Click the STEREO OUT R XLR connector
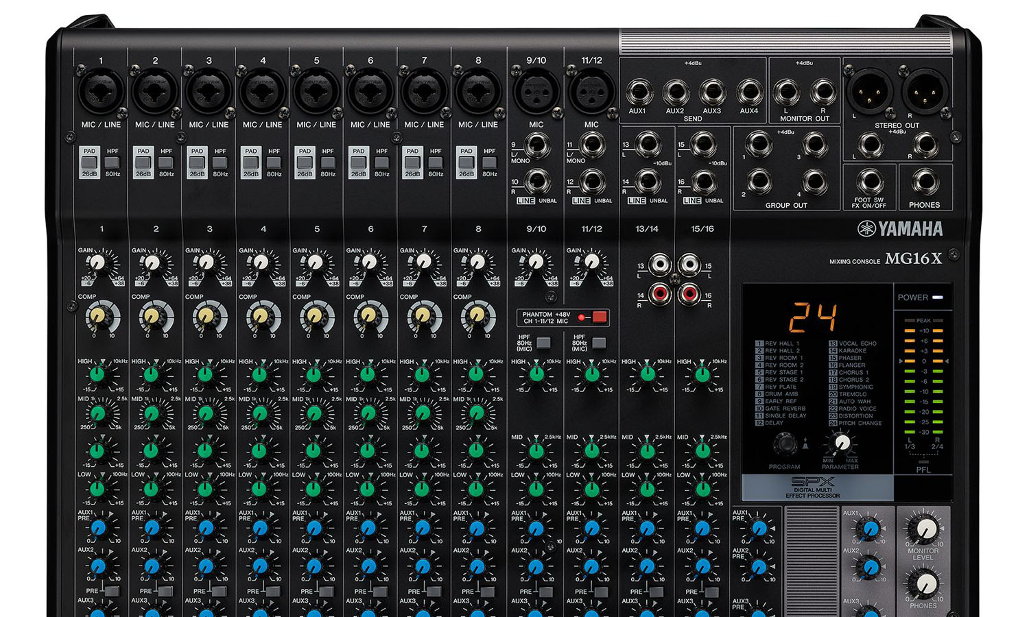The height and width of the screenshot is (617, 1029). click(925, 90)
